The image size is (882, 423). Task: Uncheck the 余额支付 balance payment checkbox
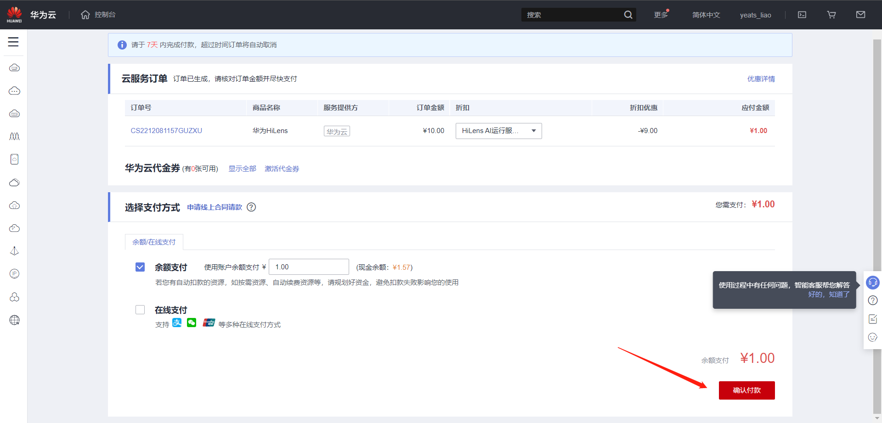tap(140, 267)
